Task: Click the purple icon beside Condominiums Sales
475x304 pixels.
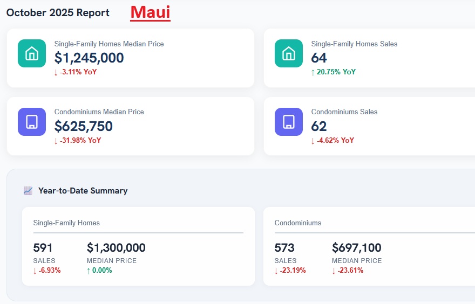Action: coord(289,122)
